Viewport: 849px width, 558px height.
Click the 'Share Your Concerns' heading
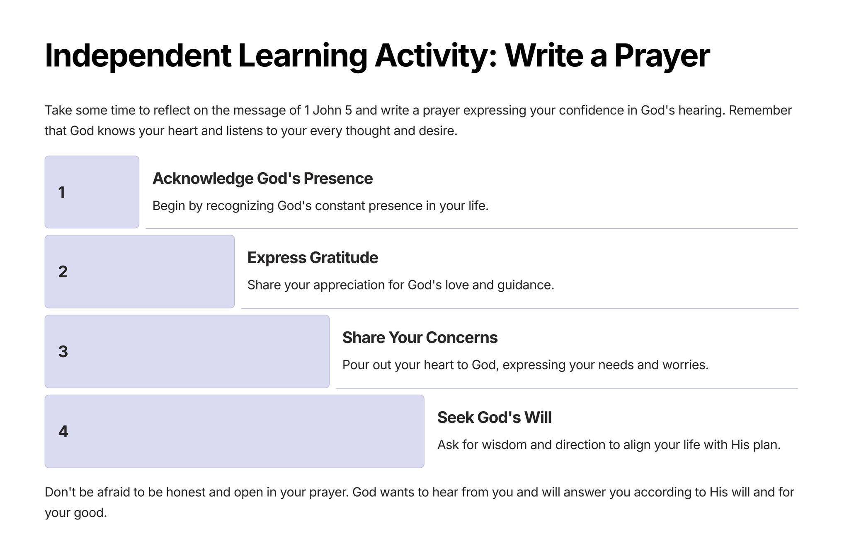(x=420, y=338)
